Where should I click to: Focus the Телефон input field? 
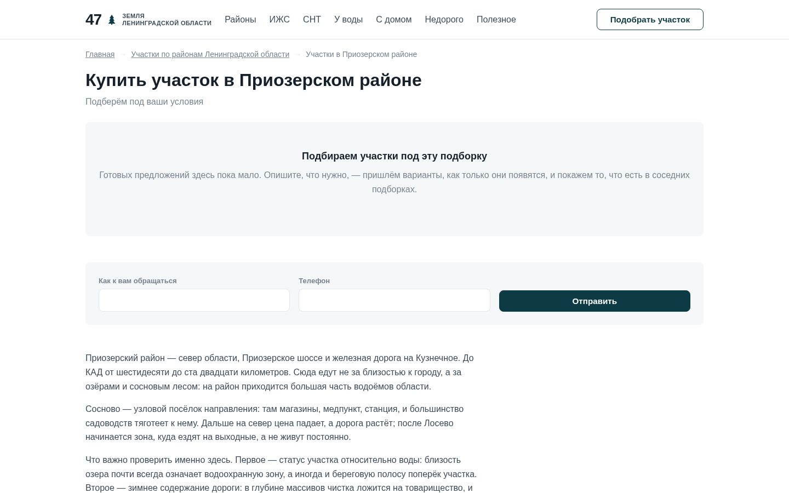(394, 300)
